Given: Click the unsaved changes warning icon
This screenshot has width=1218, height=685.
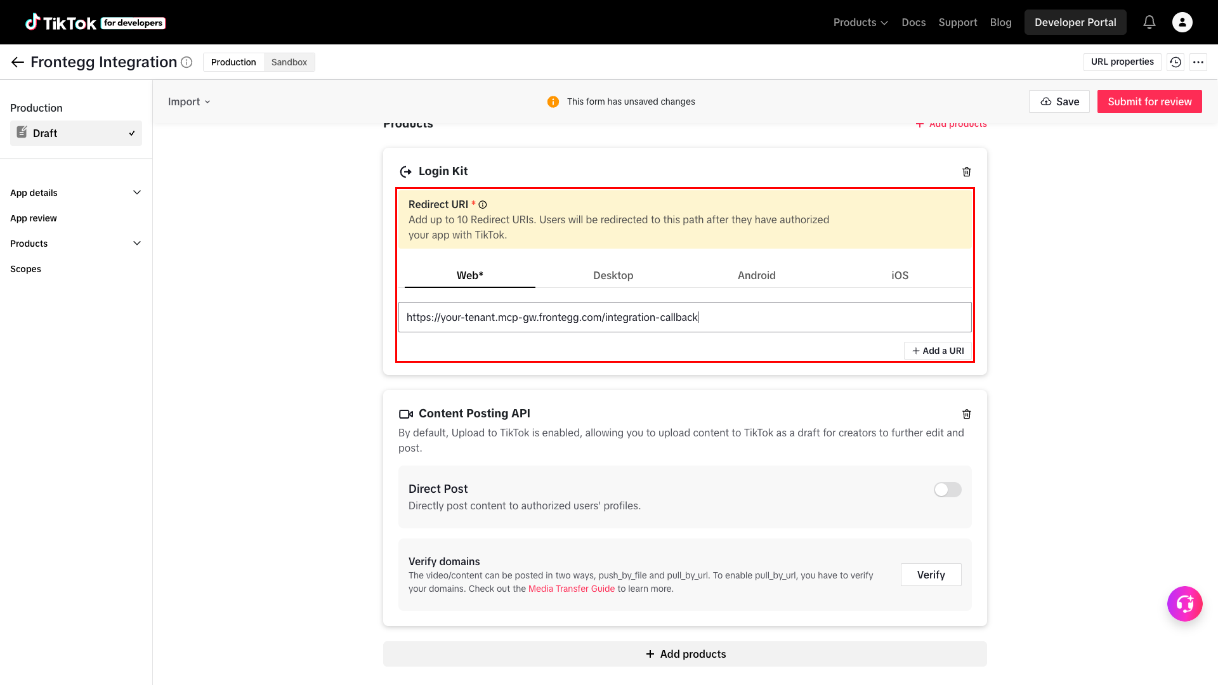Looking at the screenshot, I should point(553,101).
